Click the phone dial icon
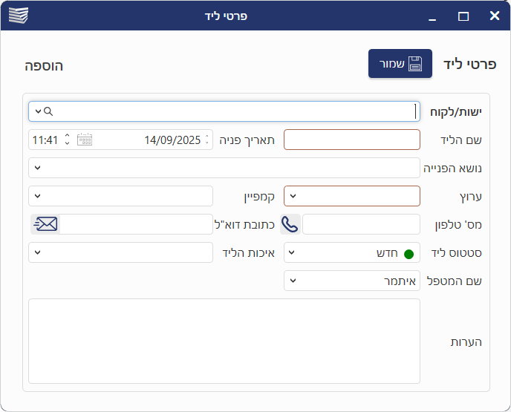The image size is (511, 412). tap(290, 224)
